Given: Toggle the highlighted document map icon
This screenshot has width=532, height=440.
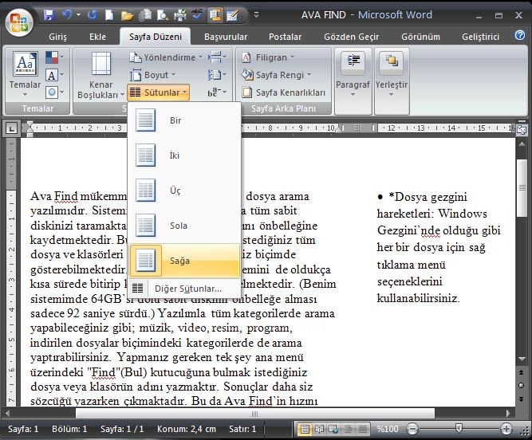Looking at the screenshot, I should tap(215, 15).
